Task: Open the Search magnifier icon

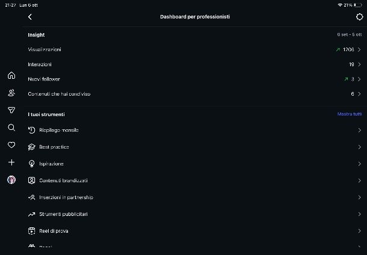Action: click(x=11, y=127)
